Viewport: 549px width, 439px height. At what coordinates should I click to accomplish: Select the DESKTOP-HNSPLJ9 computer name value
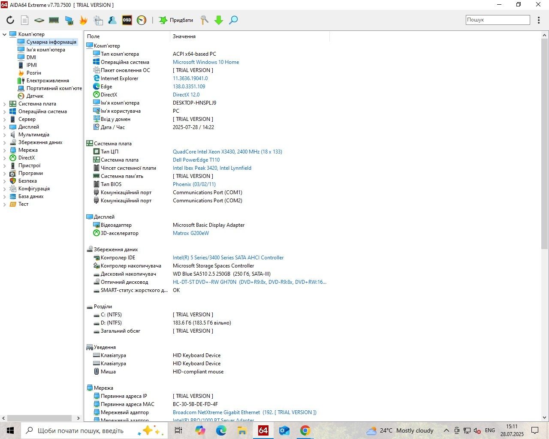[x=194, y=103]
